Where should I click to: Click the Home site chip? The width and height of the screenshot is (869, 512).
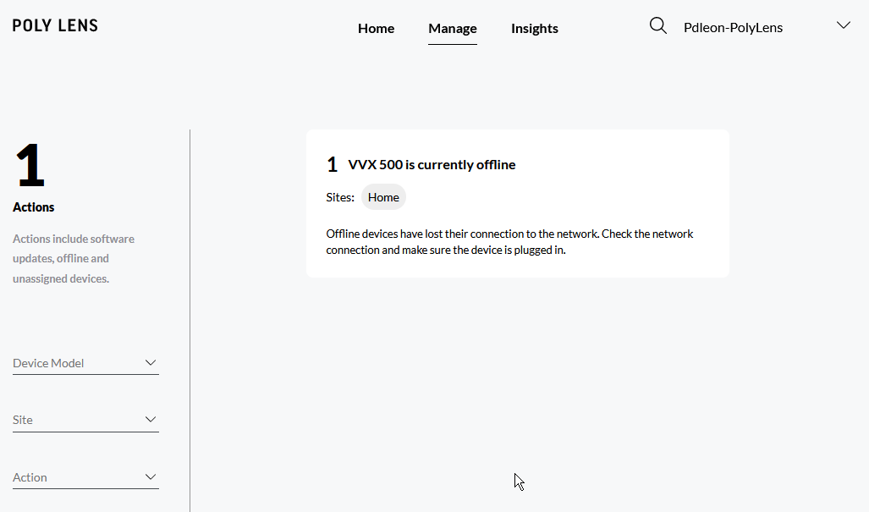pos(383,197)
